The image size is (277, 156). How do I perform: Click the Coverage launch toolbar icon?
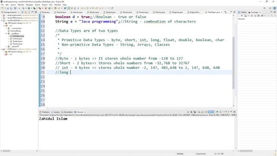pyautogui.click(x=34, y=8)
